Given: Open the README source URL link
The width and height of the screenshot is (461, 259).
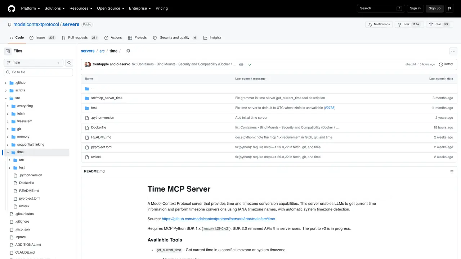Looking at the screenshot, I should (x=218, y=219).
